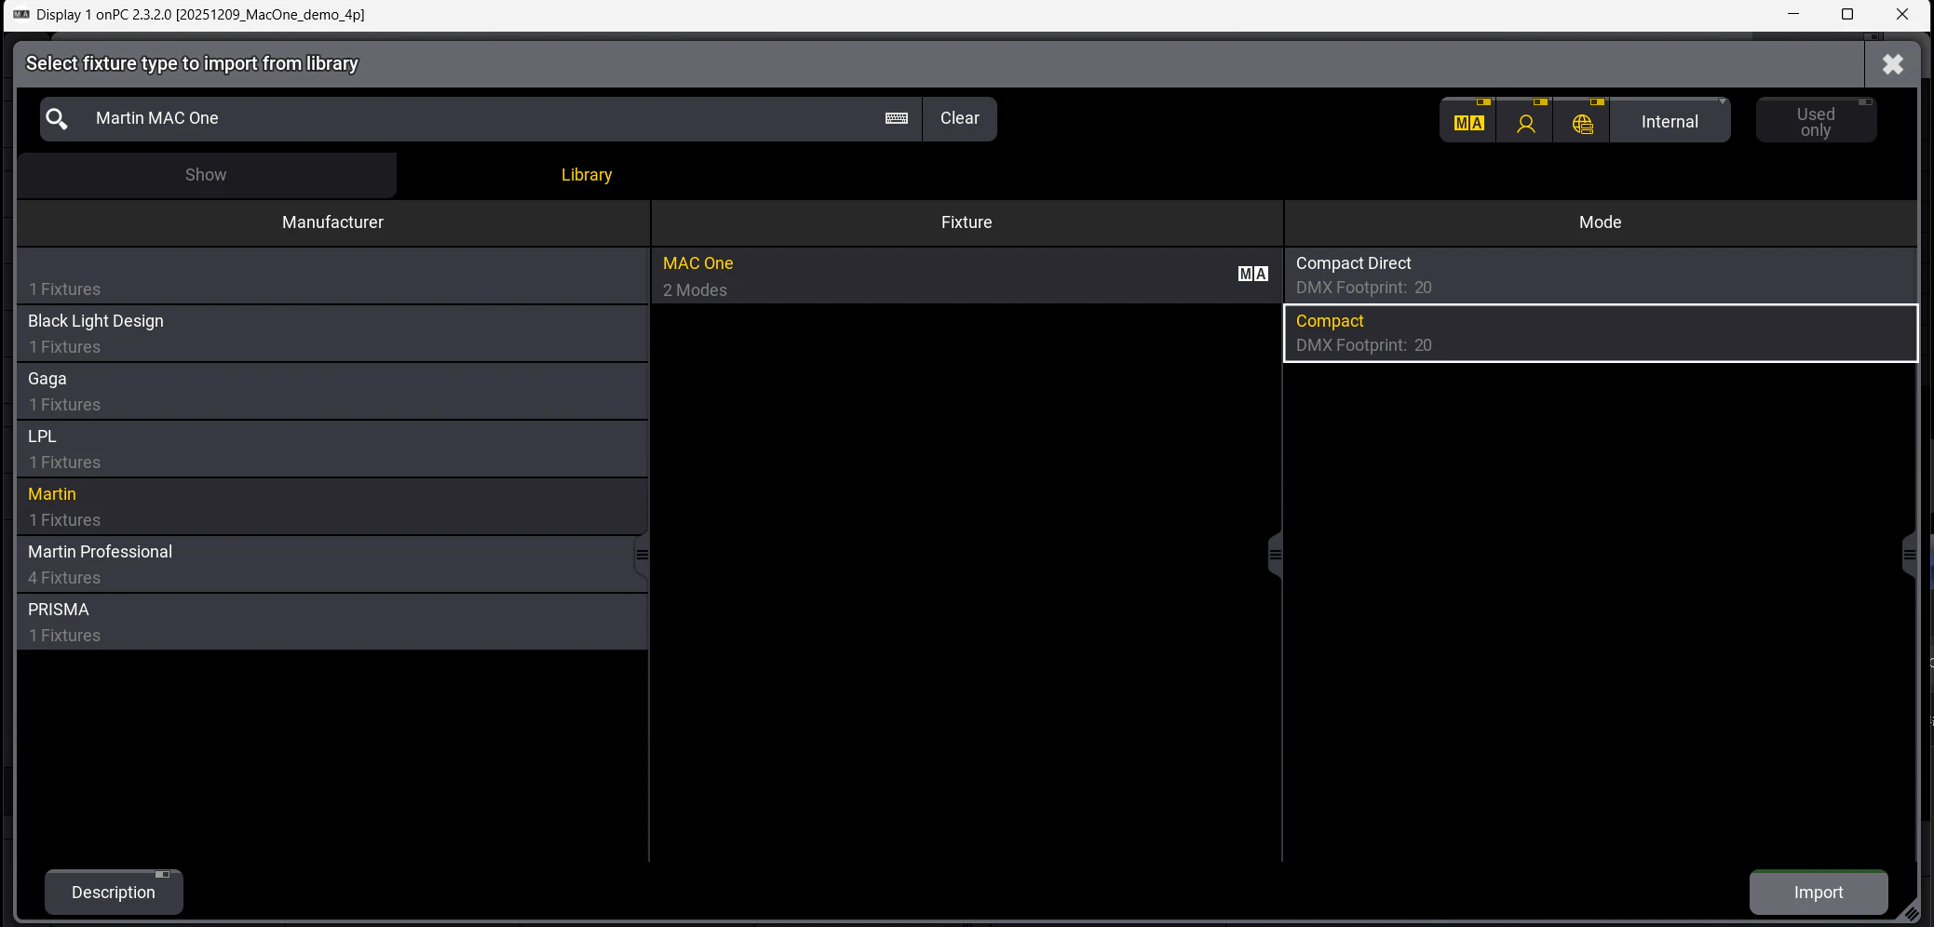
Task: Maximize the onPC window
Action: pos(1847,14)
